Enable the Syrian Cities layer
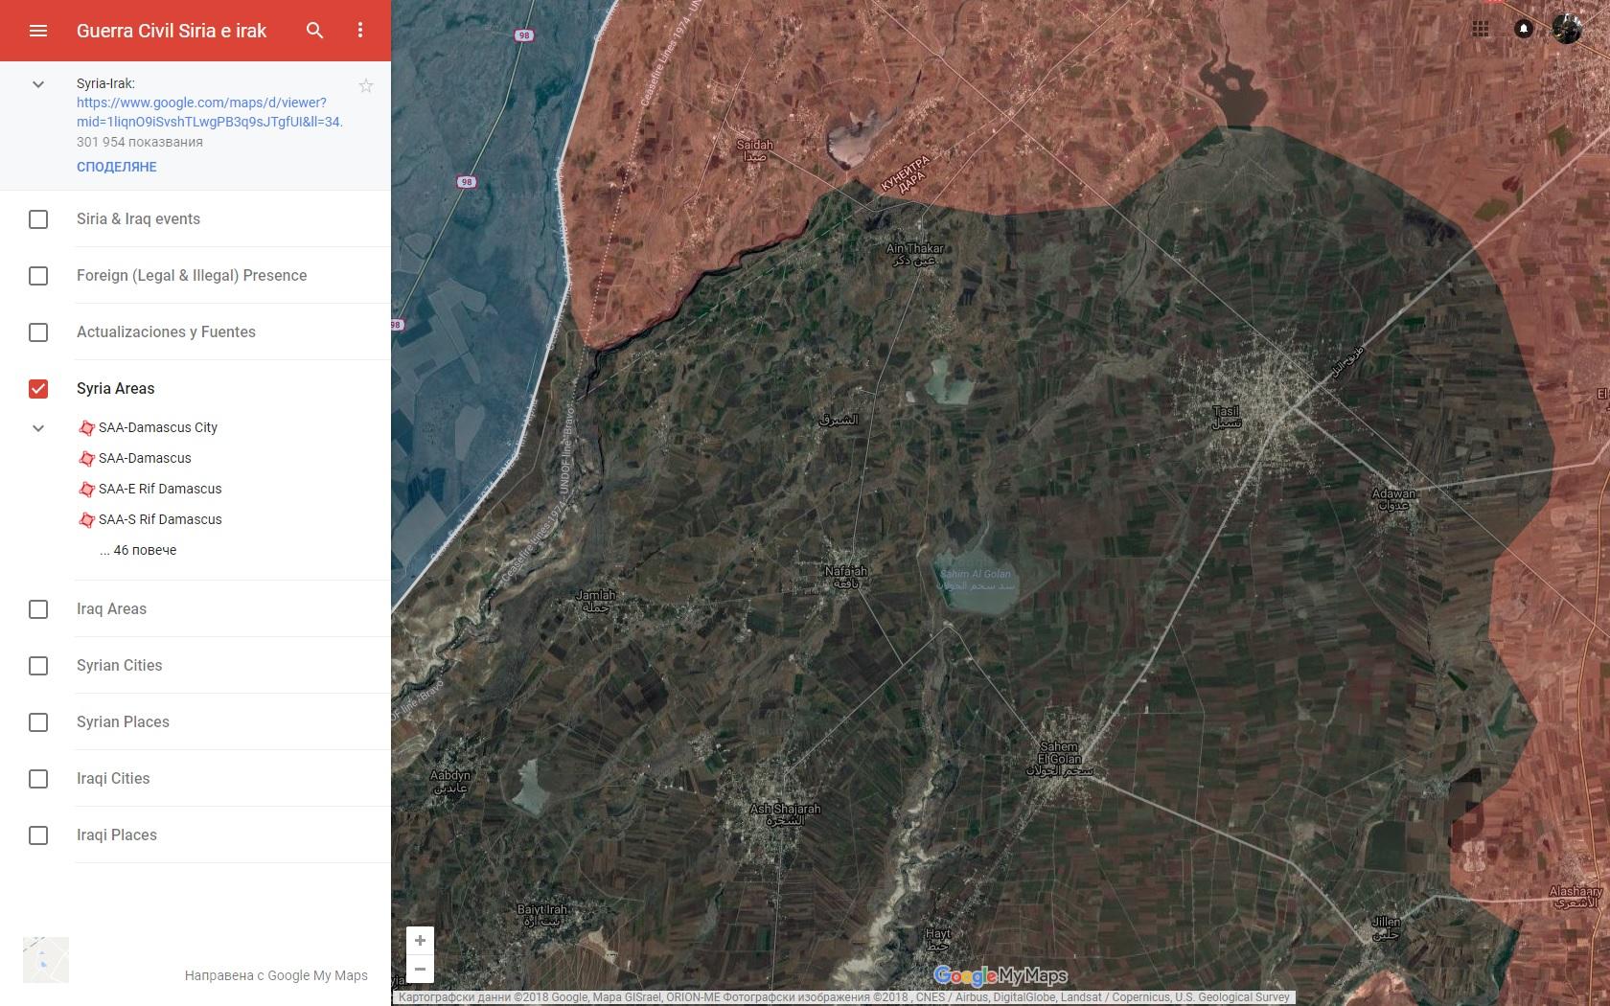The width and height of the screenshot is (1610, 1006). (x=38, y=666)
